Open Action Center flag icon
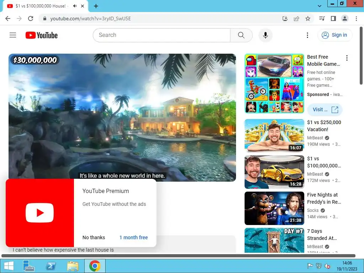 310,266
